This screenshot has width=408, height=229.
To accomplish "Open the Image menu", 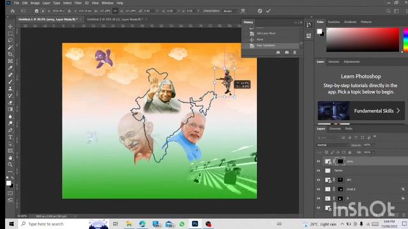I will pos(35,3).
